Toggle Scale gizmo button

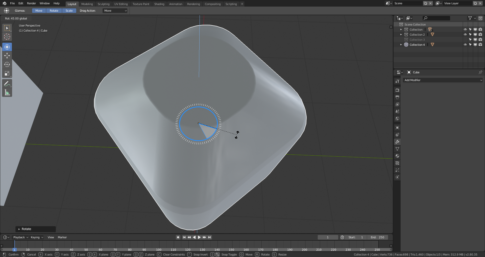tap(69, 11)
